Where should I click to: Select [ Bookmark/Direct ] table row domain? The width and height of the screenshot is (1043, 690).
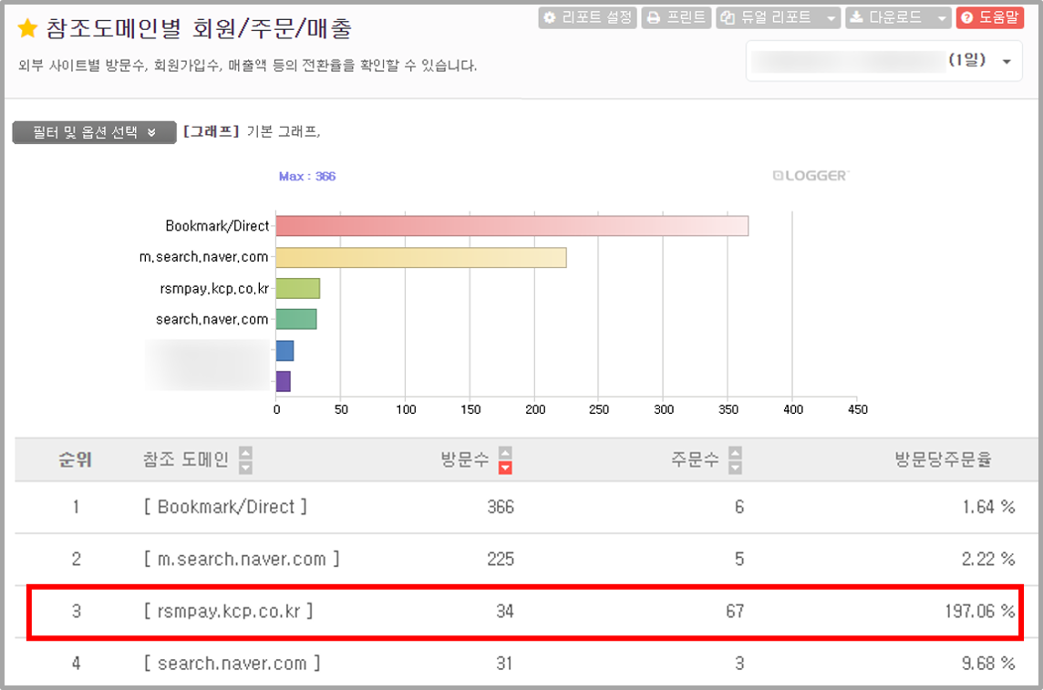coord(225,507)
